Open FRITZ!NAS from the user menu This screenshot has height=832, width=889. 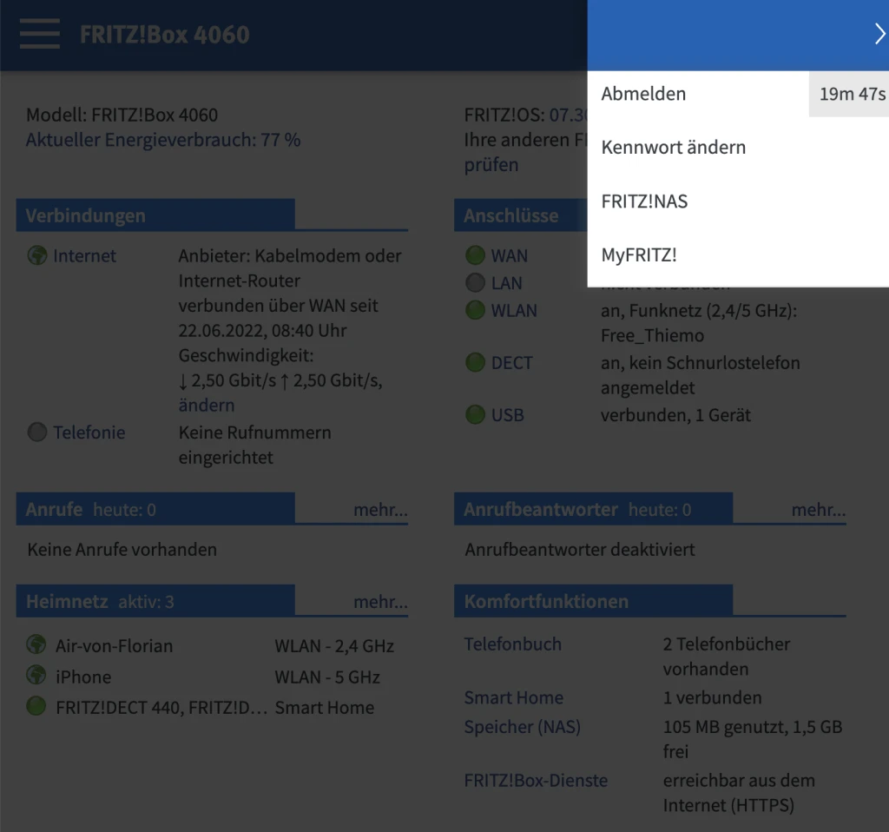coord(644,201)
